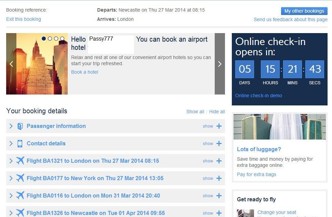332x217 pixels.
Task: Go to previous slide with left arrow
Action: [11, 64]
